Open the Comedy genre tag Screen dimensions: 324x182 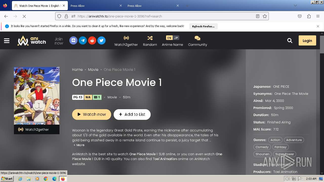[262, 147]
